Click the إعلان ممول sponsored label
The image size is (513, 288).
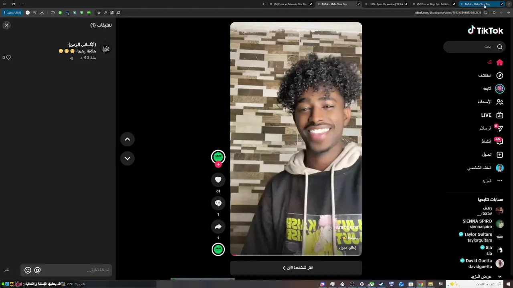[x=347, y=248]
